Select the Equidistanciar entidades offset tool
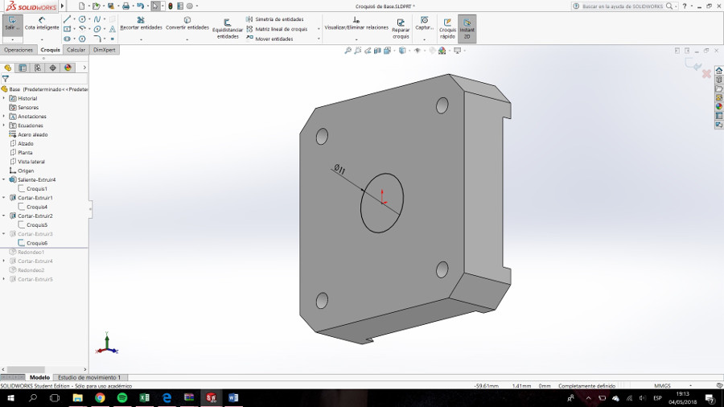This screenshot has width=724, height=407. (x=227, y=28)
